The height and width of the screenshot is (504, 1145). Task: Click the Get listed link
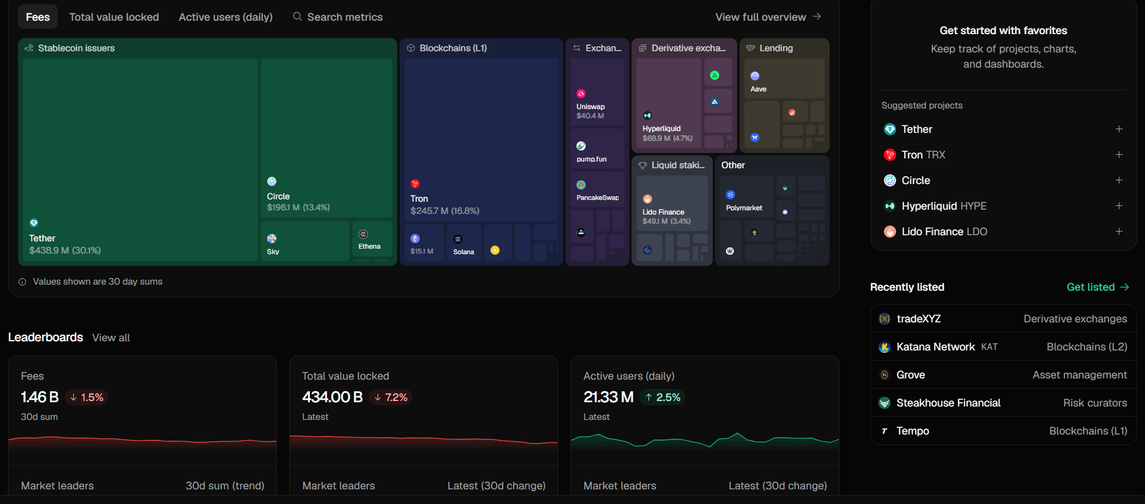point(1097,287)
